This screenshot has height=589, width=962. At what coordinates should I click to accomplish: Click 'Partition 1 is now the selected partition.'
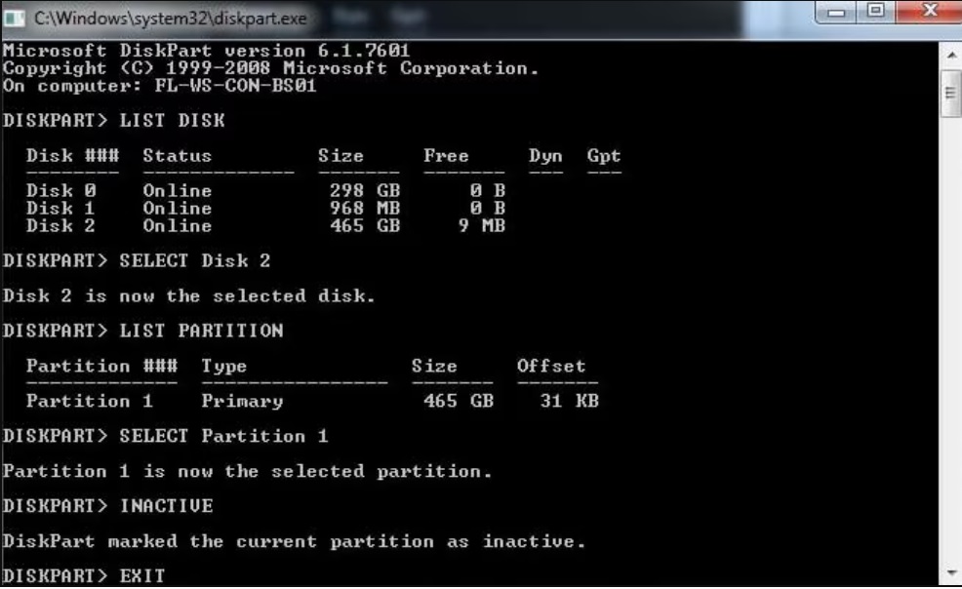tap(247, 471)
